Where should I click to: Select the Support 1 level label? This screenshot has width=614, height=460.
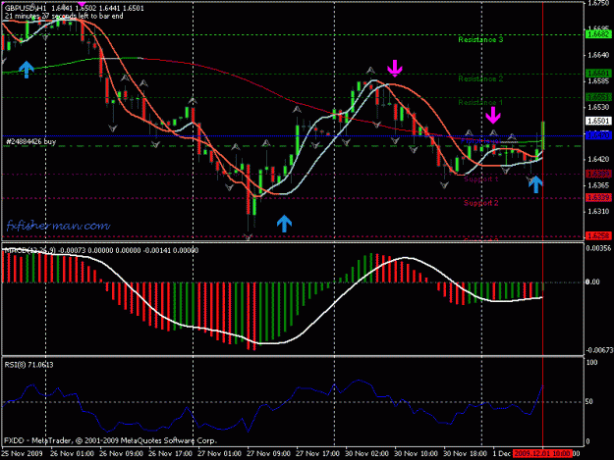pos(480,179)
